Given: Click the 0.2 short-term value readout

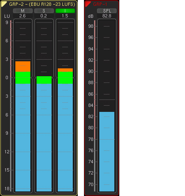Looking at the screenshot, I should point(44,16).
